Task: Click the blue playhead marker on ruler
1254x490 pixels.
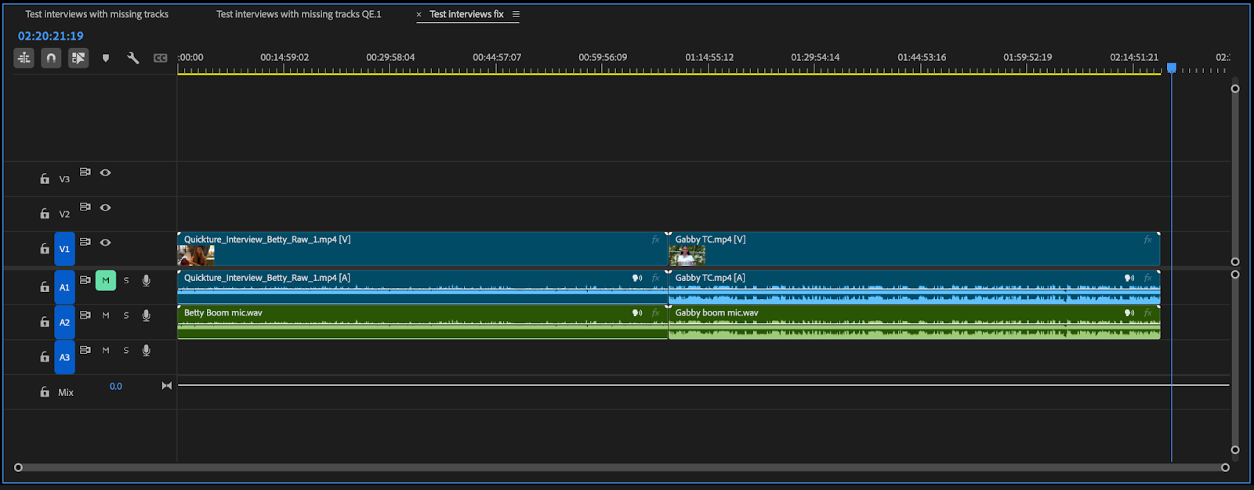Action: click(x=1172, y=68)
